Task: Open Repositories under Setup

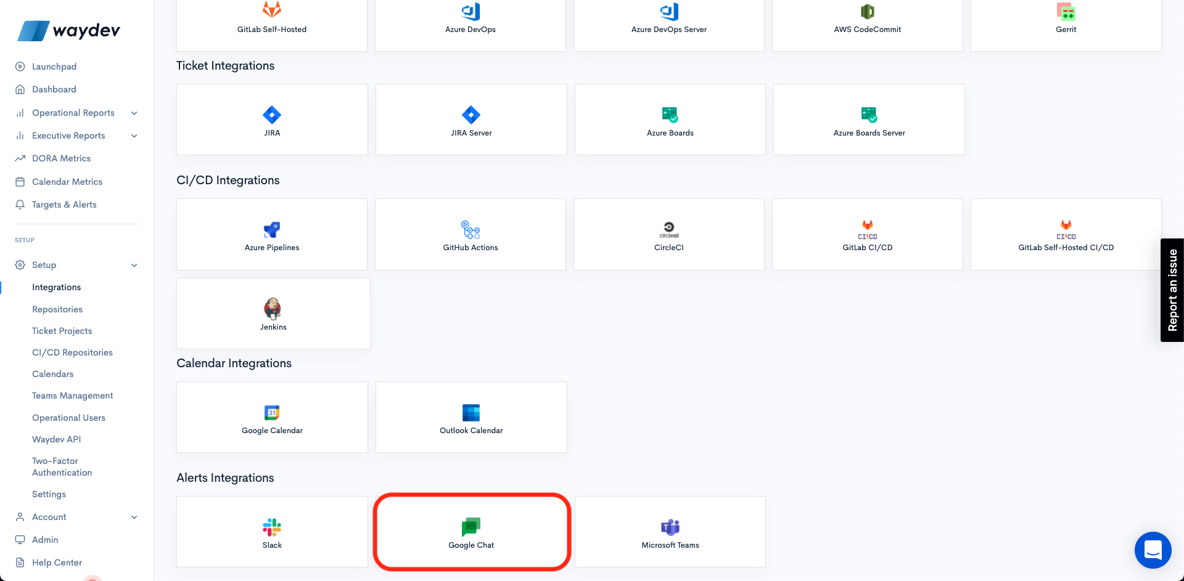Action: pyautogui.click(x=57, y=309)
